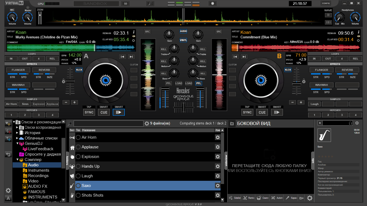
Task: Jump to previous track on deck A
Action: click(x=123, y=57)
